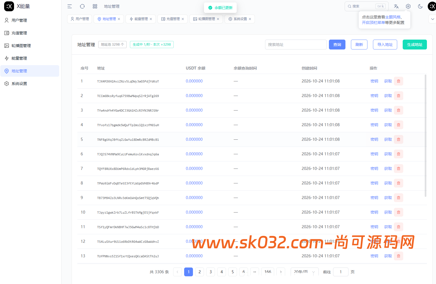The image size is (436, 284).
Task: Click the 主题风格 link in tooltip
Action: tap(393, 17)
